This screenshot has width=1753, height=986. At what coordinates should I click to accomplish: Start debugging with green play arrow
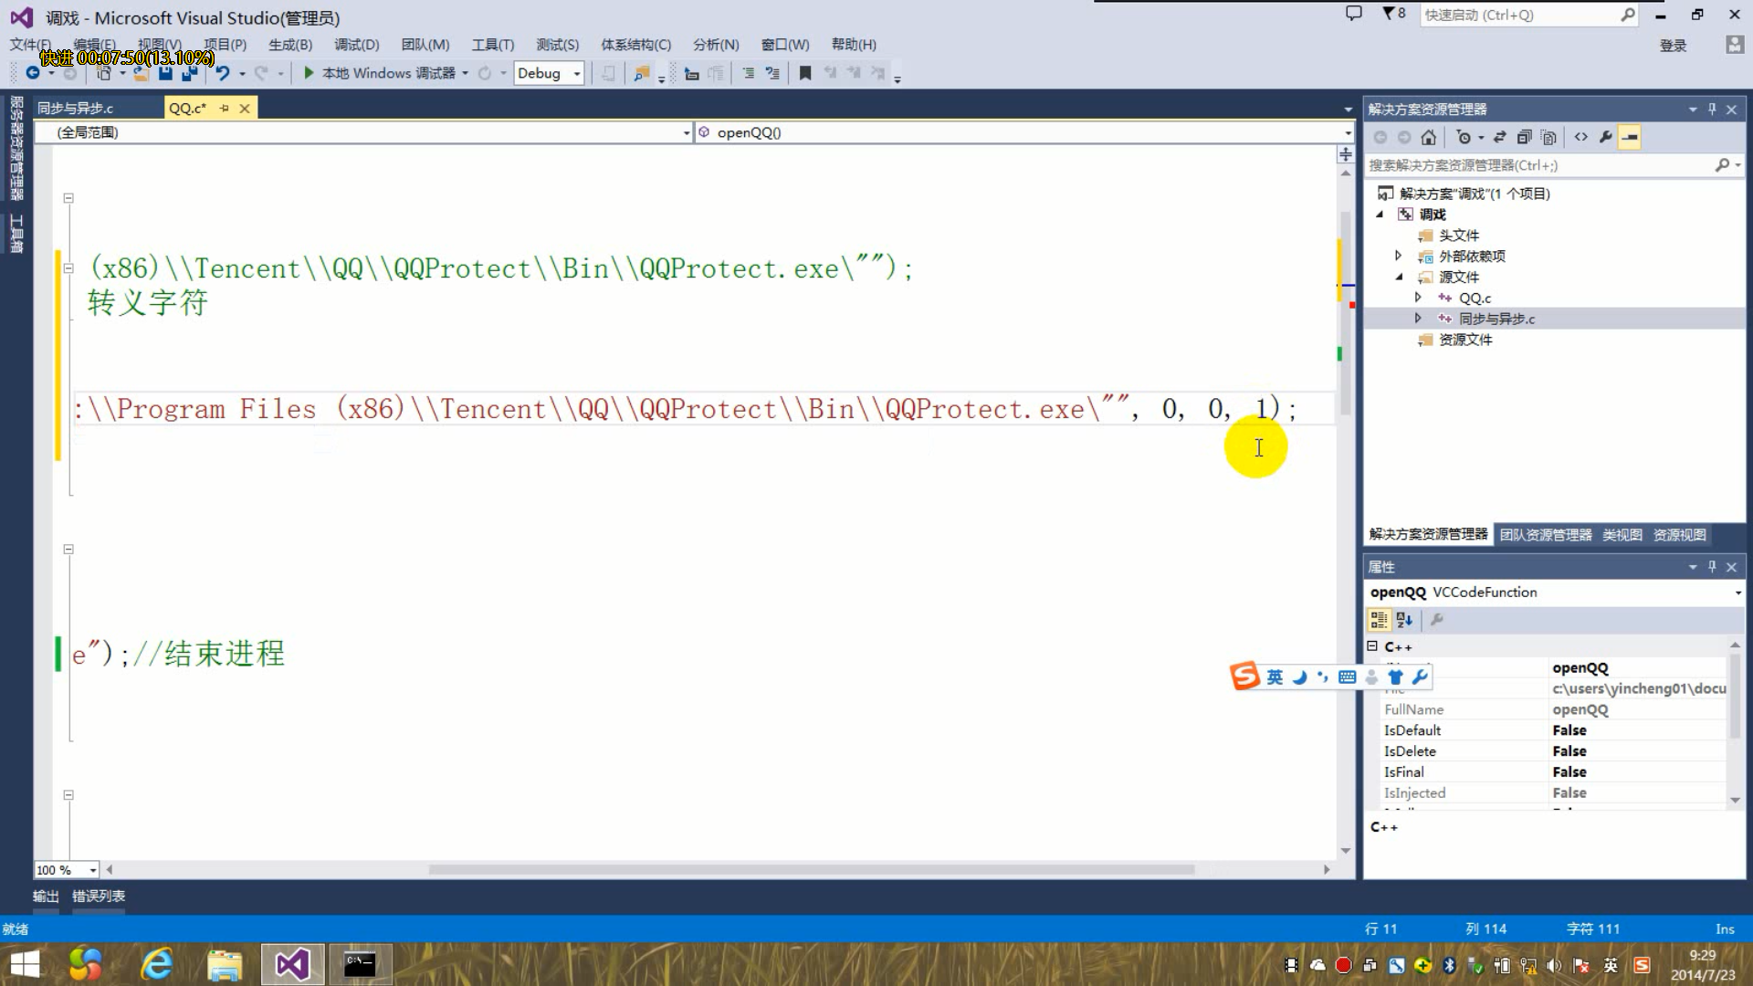309,73
